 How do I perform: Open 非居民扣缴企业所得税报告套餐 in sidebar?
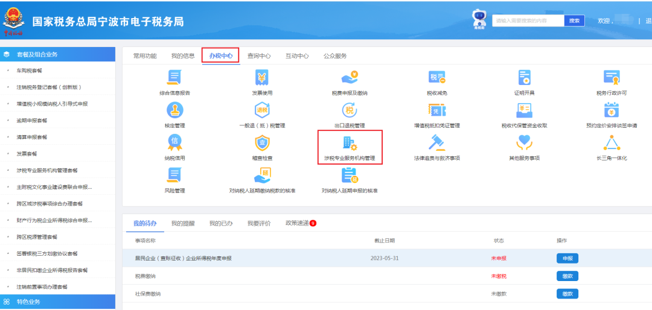tap(52, 270)
